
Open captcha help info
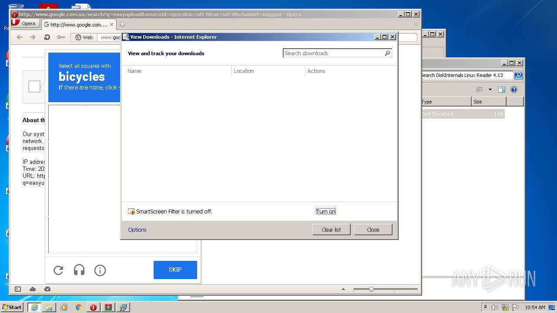(x=100, y=270)
